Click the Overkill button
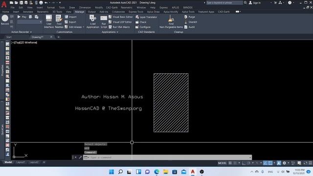313x176 pixels. (191, 22)
